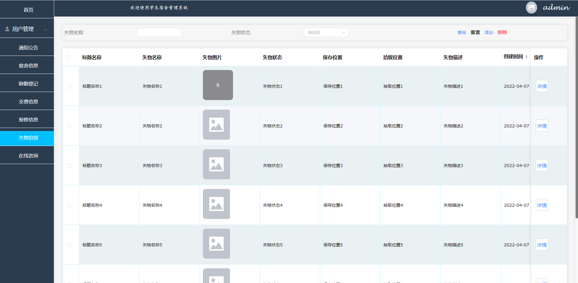Click the 重置 reset button
The width and height of the screenshot is (578, 283).
click(475, 32)
